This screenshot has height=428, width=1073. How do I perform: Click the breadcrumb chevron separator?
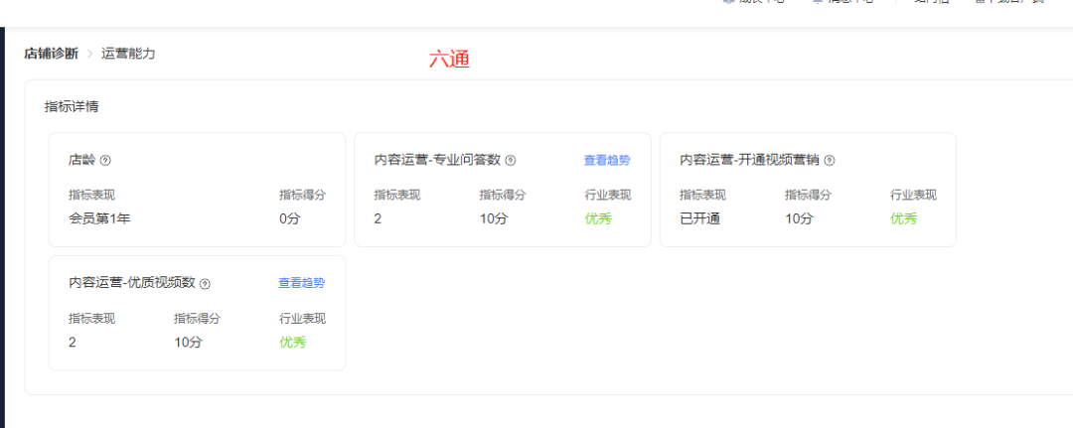click(89, 54)
